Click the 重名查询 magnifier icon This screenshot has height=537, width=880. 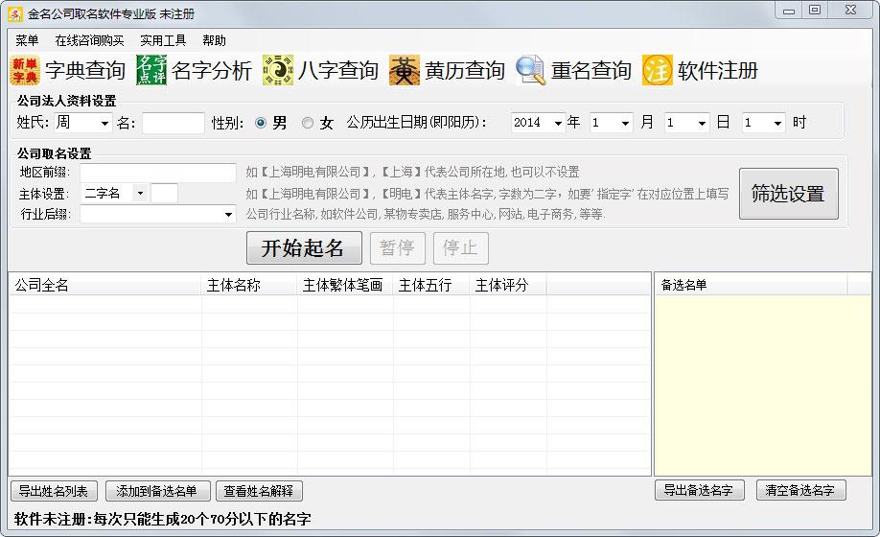click(x=531, y=71)
